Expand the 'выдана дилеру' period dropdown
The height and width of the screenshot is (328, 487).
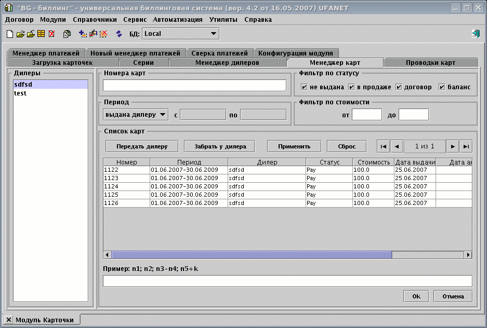(x=135, y=114)
